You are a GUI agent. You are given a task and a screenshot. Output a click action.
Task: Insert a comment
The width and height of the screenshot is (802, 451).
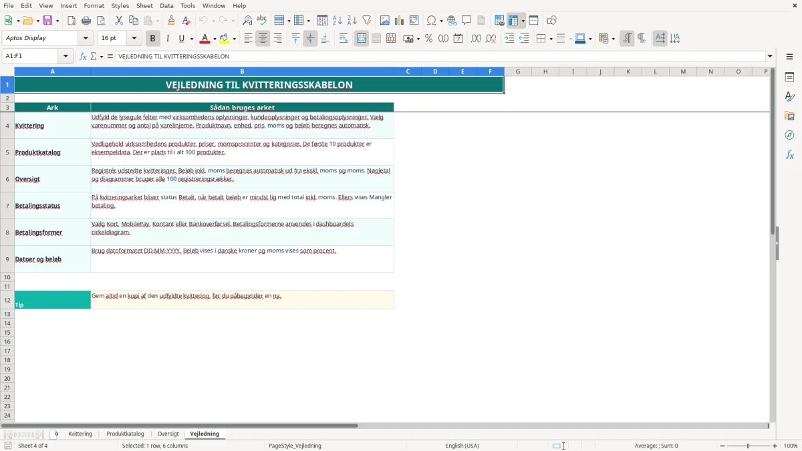(x=466, y=21)
